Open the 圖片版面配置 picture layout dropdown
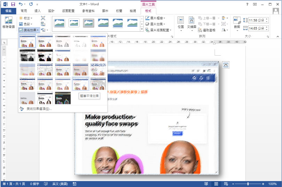 click(x=158, y=30)
